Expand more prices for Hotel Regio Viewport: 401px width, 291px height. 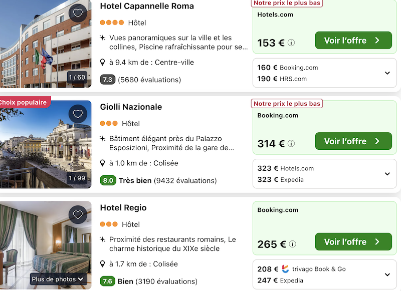[387, 274]
